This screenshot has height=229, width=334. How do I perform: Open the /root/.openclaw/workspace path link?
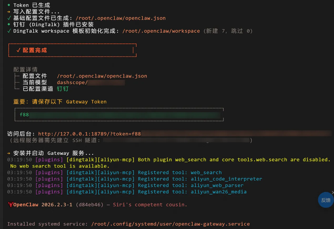(161, 31)
